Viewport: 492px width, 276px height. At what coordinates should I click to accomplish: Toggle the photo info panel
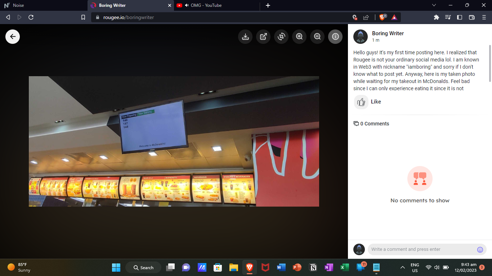(x=335, y=36)
